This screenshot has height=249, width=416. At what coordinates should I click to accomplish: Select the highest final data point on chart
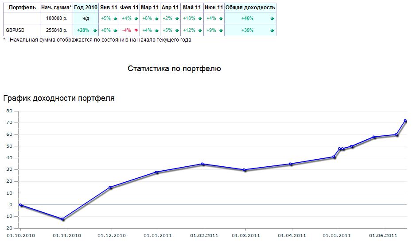pyautogui.click(x=405, y=121)
